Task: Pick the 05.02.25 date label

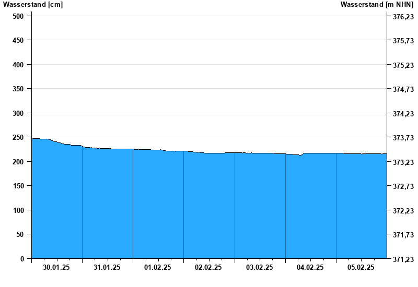Action: coord(361,267)
